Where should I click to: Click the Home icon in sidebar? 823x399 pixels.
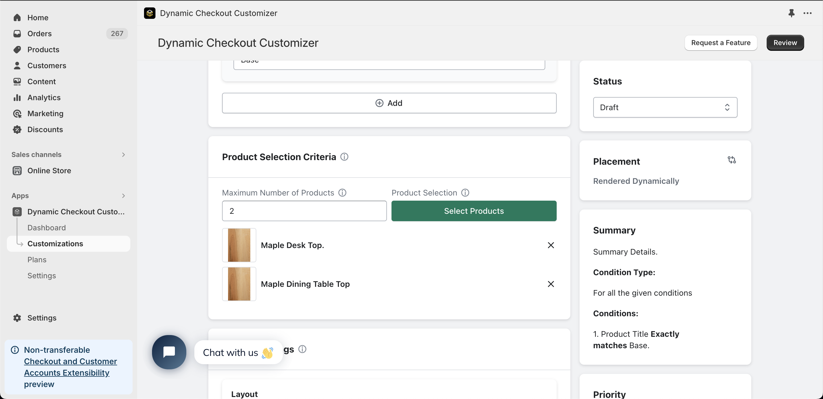(x=17, y=18)
